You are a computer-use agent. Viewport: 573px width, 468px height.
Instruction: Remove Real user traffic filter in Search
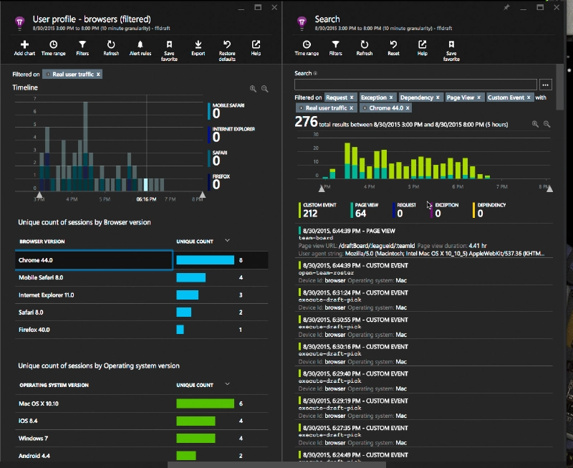pyautogui.click(x=351, y=108)
